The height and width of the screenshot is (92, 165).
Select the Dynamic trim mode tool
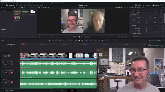56,41
